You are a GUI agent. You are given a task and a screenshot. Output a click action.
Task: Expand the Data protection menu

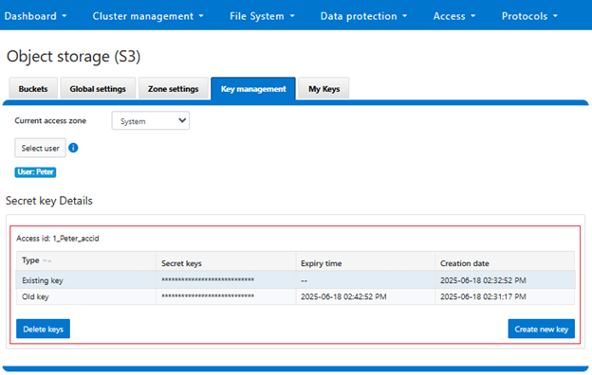pyautogui.click(x=363, y=16)
